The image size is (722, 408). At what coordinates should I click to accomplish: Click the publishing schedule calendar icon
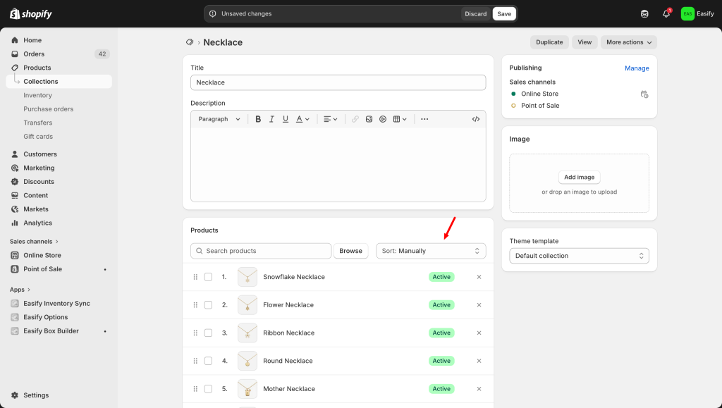point(644,94)
